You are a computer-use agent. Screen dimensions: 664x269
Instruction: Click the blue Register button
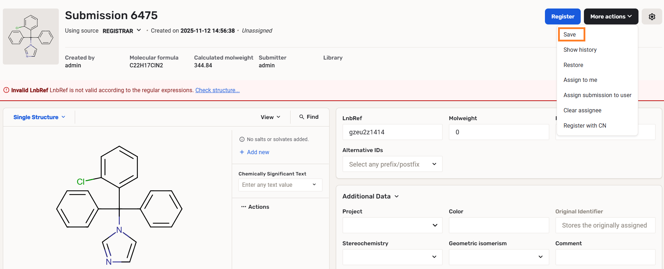coord(562,17)
